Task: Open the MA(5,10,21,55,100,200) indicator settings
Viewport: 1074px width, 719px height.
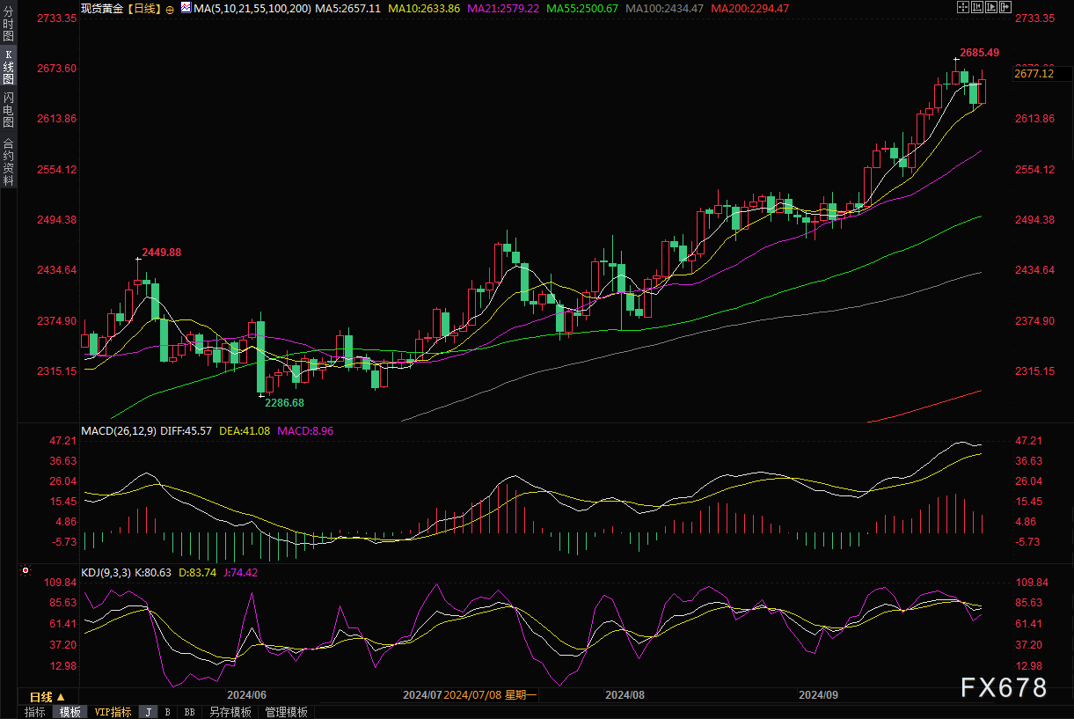Action: tap(251, 7)
